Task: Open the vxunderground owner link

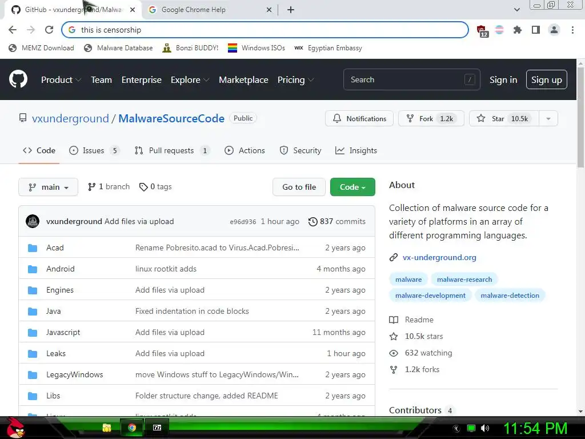Action: coord(70,118)
